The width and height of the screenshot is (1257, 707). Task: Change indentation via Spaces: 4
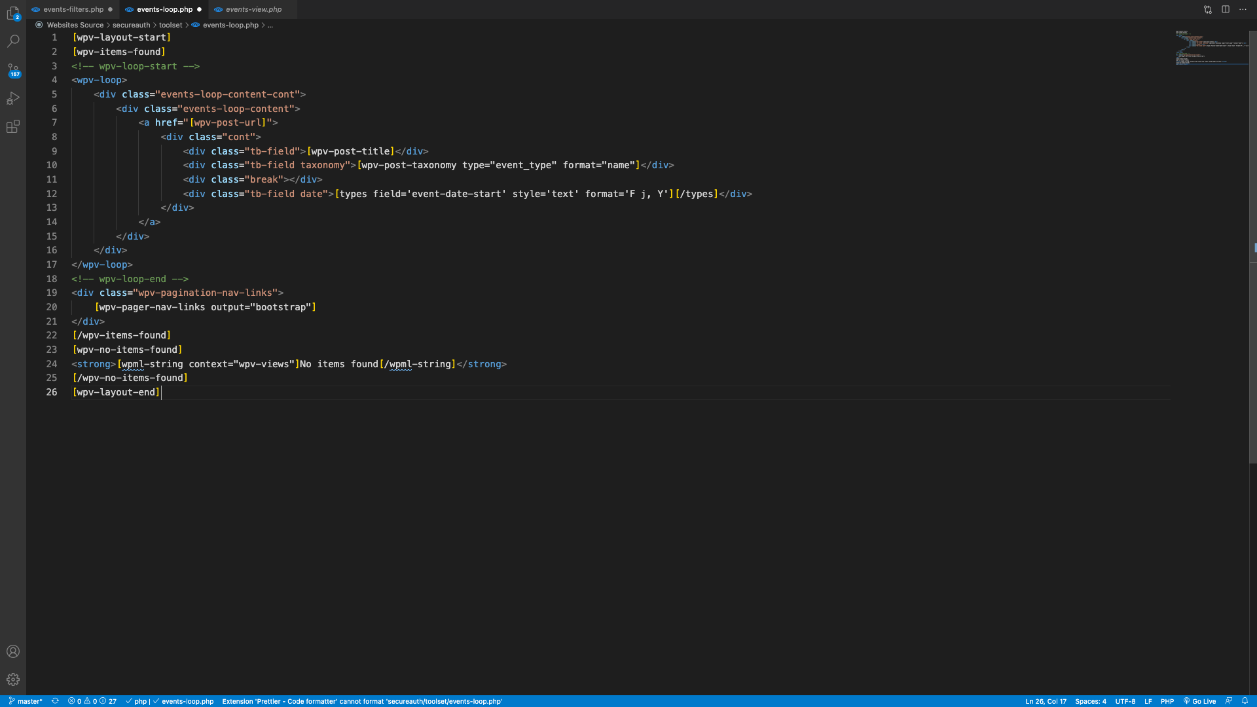point(1090,701)
